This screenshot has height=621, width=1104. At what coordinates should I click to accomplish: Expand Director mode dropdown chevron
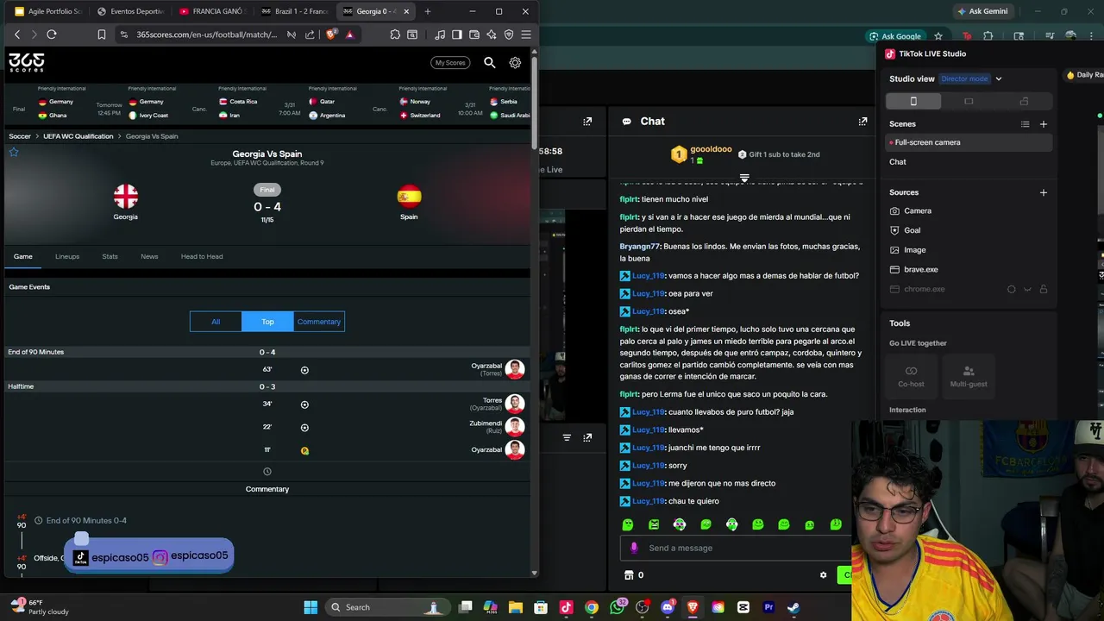point(999,78)
